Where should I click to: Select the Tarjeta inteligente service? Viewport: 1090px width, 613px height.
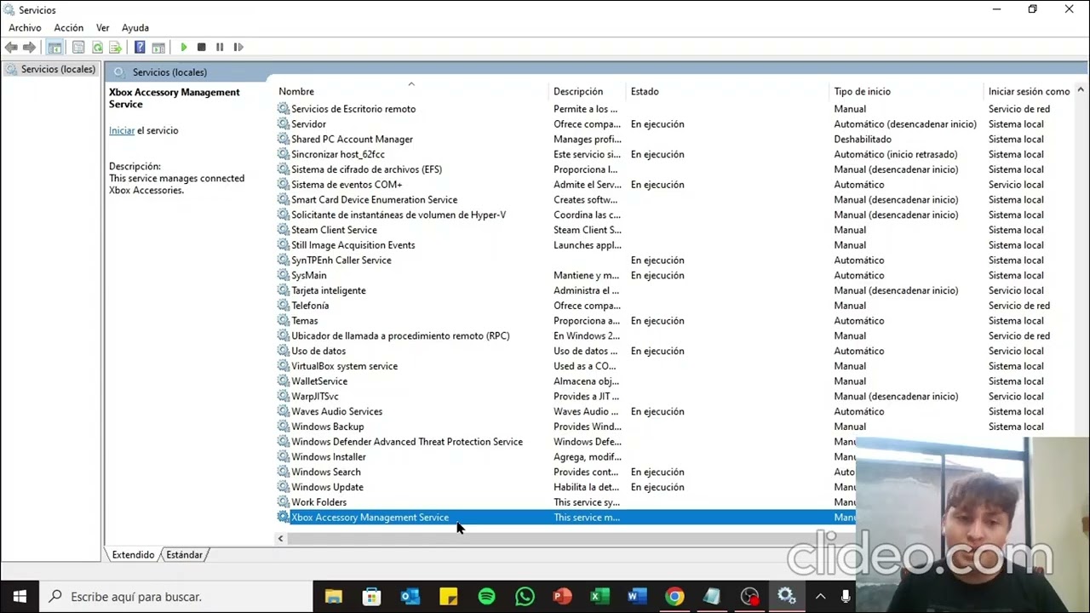(x=328, y=291)
